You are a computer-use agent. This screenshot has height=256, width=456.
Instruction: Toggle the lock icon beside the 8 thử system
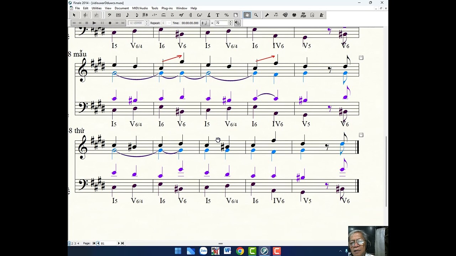click(x=361, y=135)
